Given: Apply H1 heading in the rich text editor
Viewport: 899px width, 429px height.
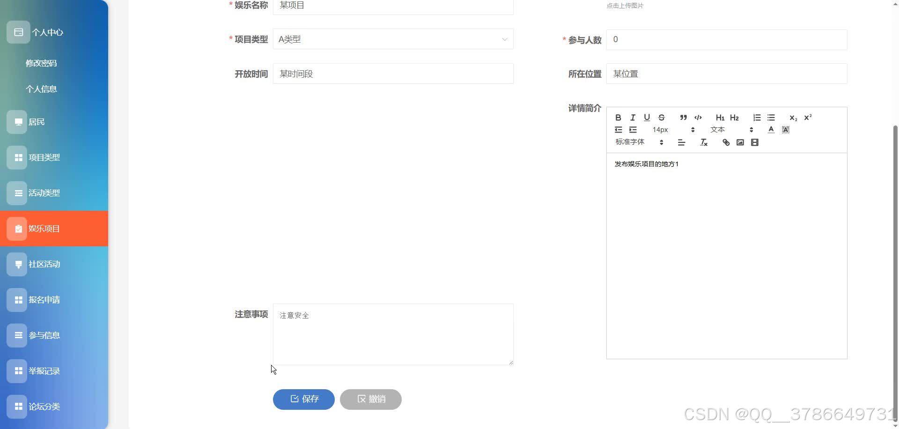Looking at the screenshot, I should coord(720,117).
